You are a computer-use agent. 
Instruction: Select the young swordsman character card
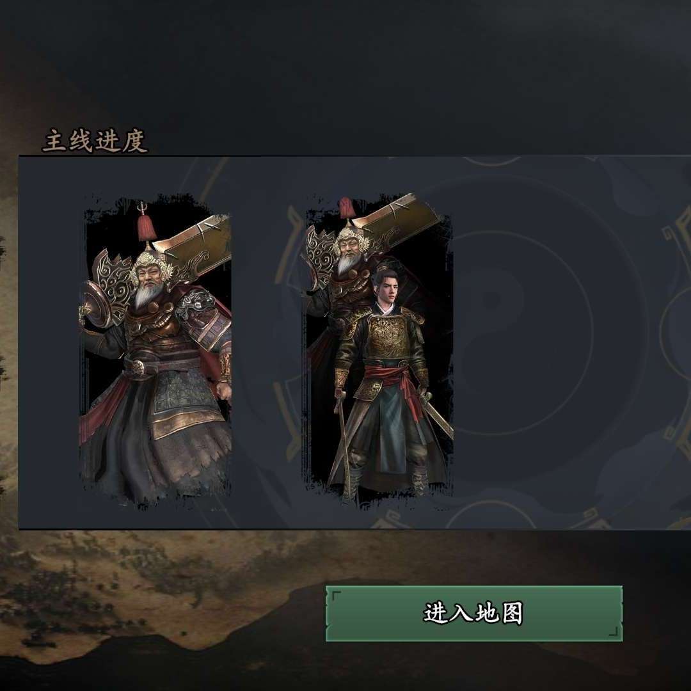tap(378, 351)
